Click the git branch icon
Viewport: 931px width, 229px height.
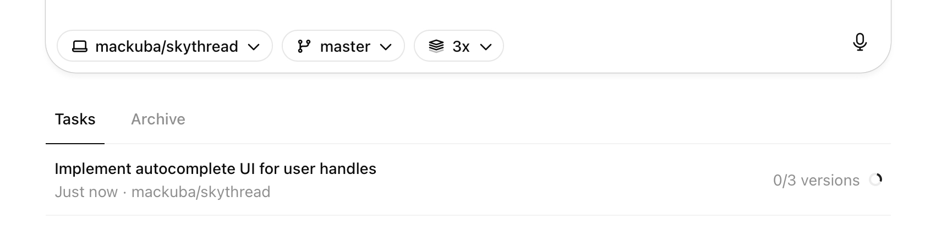[304, 46]
